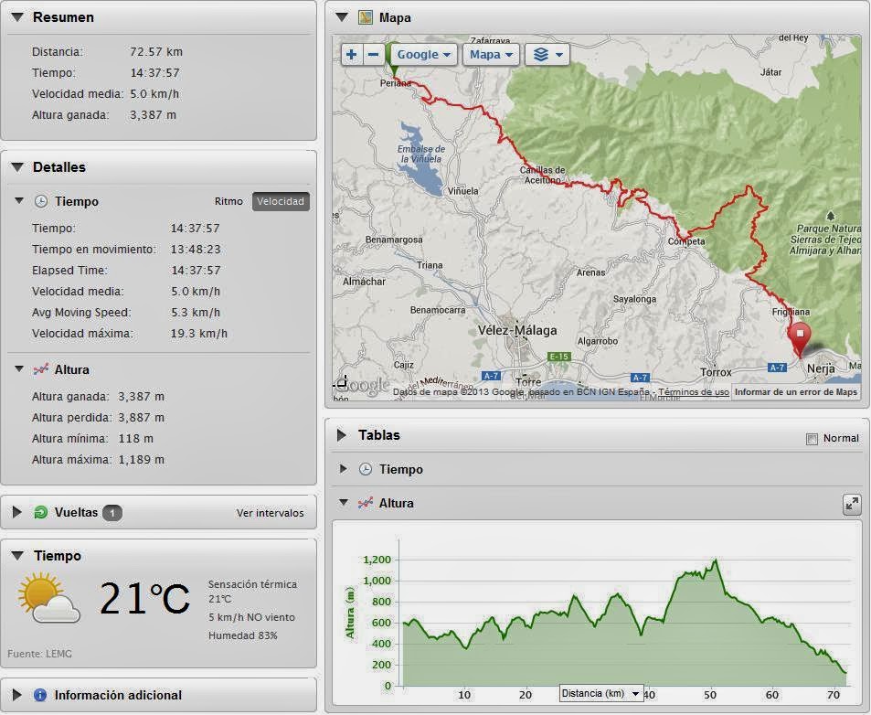Open the Distancia (km) axis dropdown
This screenshot has width=871, height=715.
coord(600,694)
